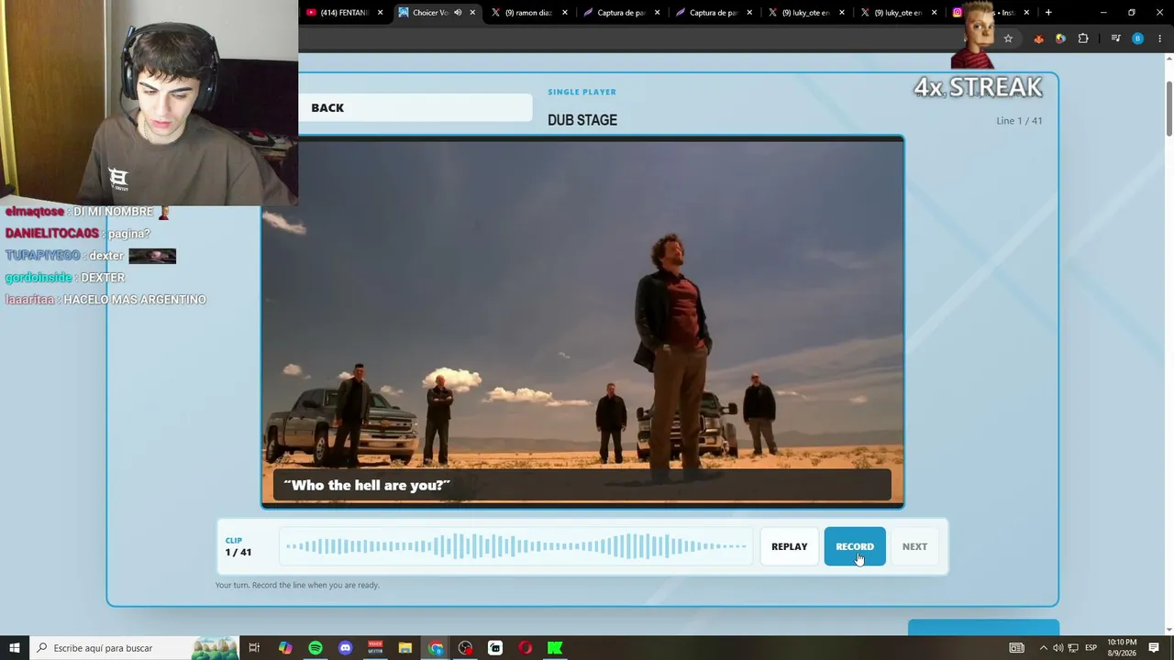Open the volume control in system tray
The width and height of the screenshot is (1174, 660).
point(1057,648)
